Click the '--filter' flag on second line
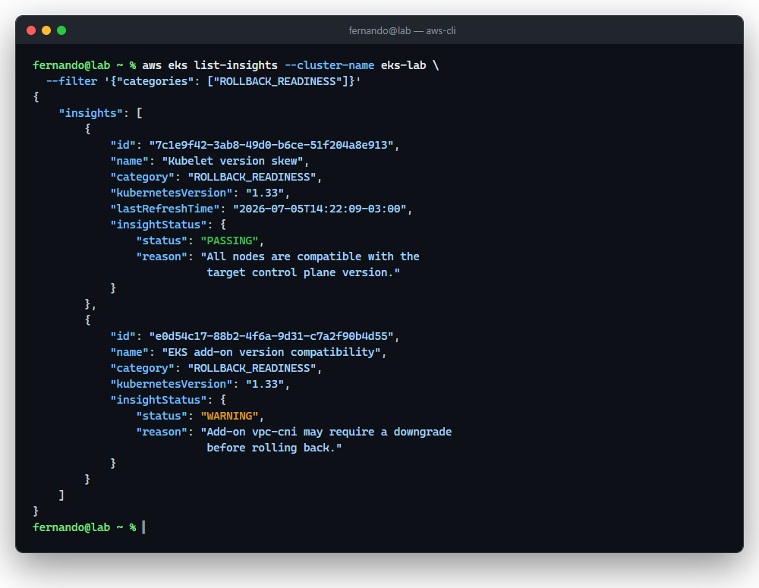 tap(71, 81)
